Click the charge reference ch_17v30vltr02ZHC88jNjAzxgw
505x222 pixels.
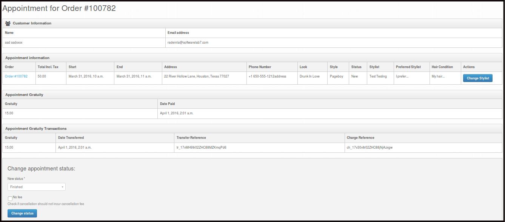[370, 147]
